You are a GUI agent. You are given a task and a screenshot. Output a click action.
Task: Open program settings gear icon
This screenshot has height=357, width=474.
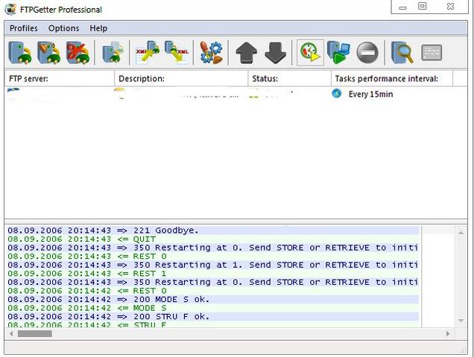211,53
